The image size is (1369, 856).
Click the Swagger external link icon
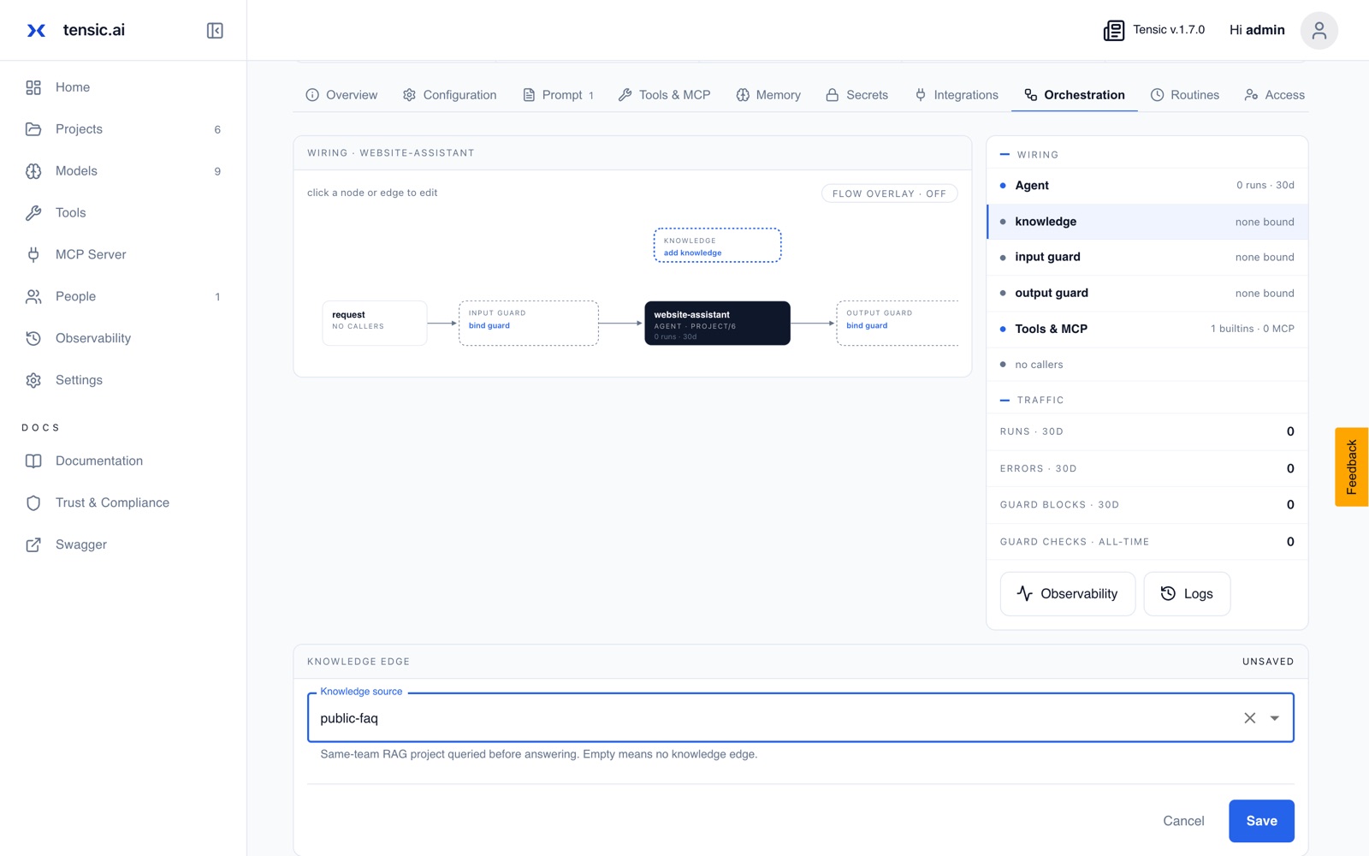pyautogui.click(x=33, y=544)
